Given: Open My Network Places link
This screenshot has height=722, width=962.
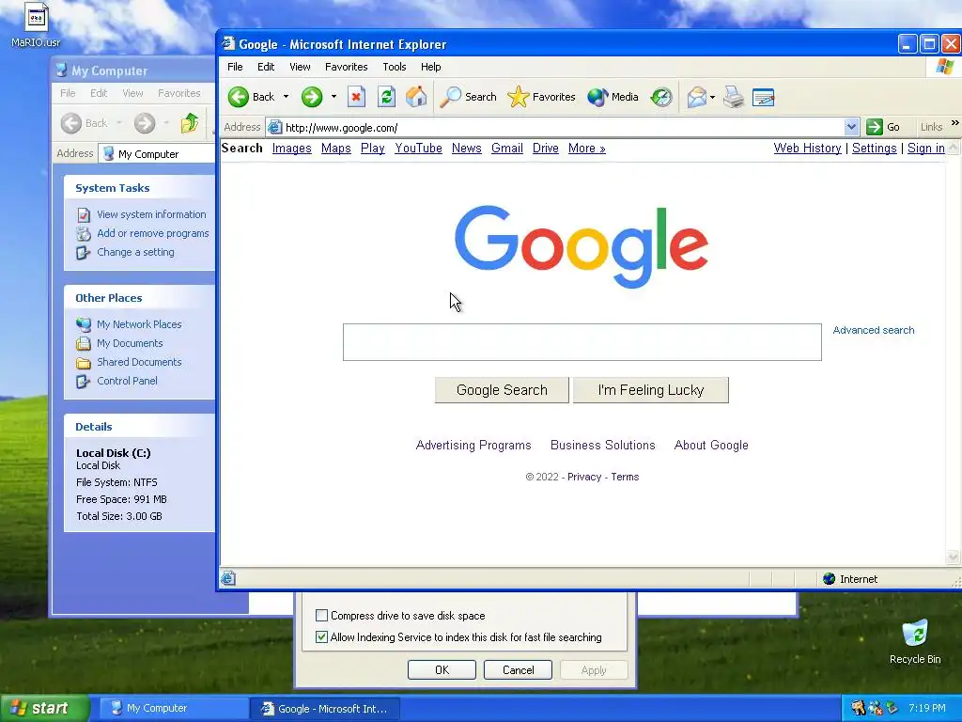Looking at the screenshot, I should tap(139, 324).
